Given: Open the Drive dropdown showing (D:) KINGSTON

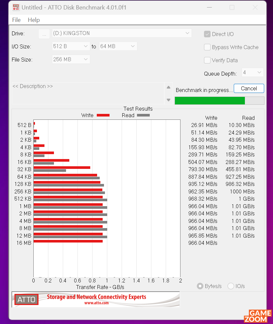Looking at the screenshot, I should (x=122, y=33).
